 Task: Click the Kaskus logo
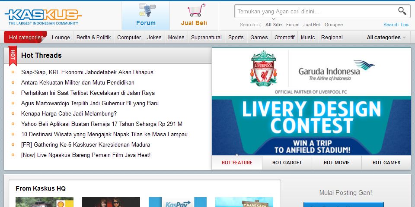[43, 17]
